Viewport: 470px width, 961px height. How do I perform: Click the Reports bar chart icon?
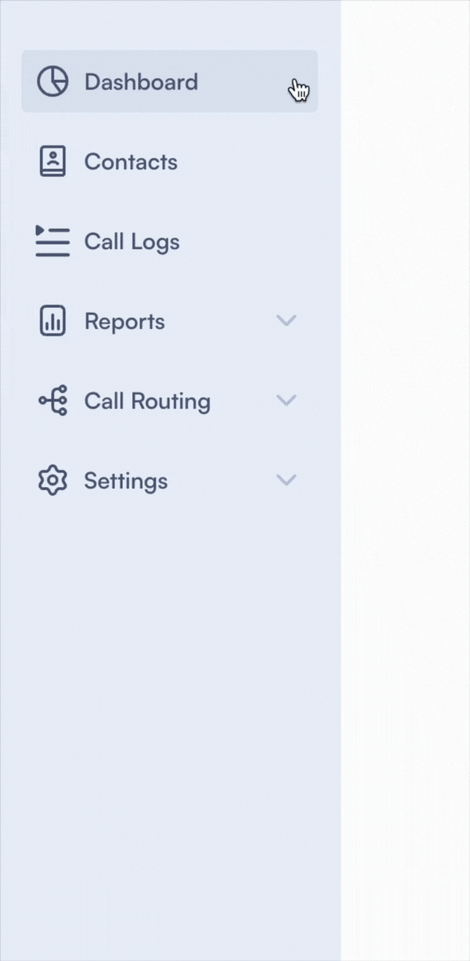pos(52,321)
